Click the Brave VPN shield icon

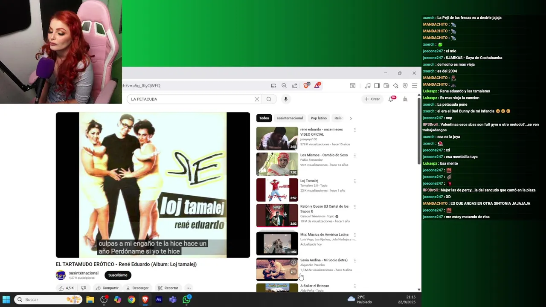tap(405, 86)
